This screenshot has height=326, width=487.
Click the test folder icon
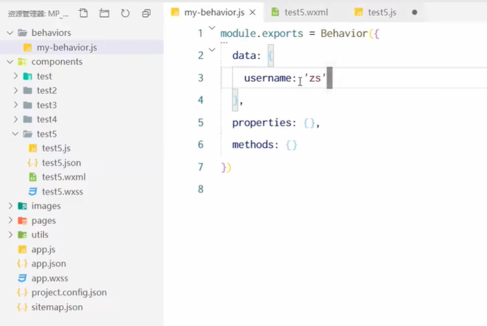click(28, 76)
